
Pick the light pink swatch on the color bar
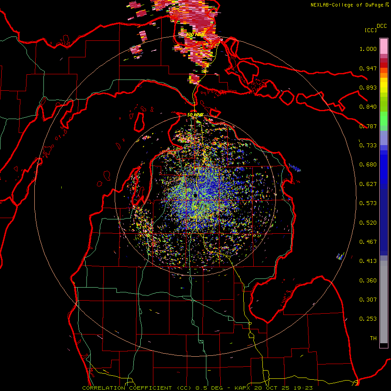pos(384,46)
